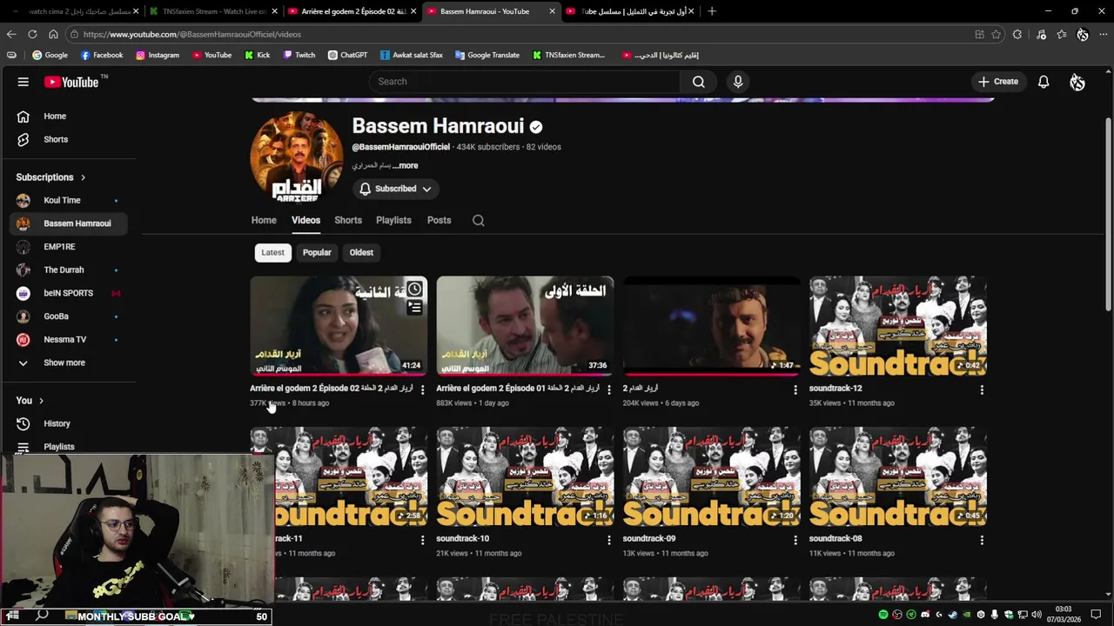Add Épisode 02 to queue
Screen dimensions: 1114x626
414,308
